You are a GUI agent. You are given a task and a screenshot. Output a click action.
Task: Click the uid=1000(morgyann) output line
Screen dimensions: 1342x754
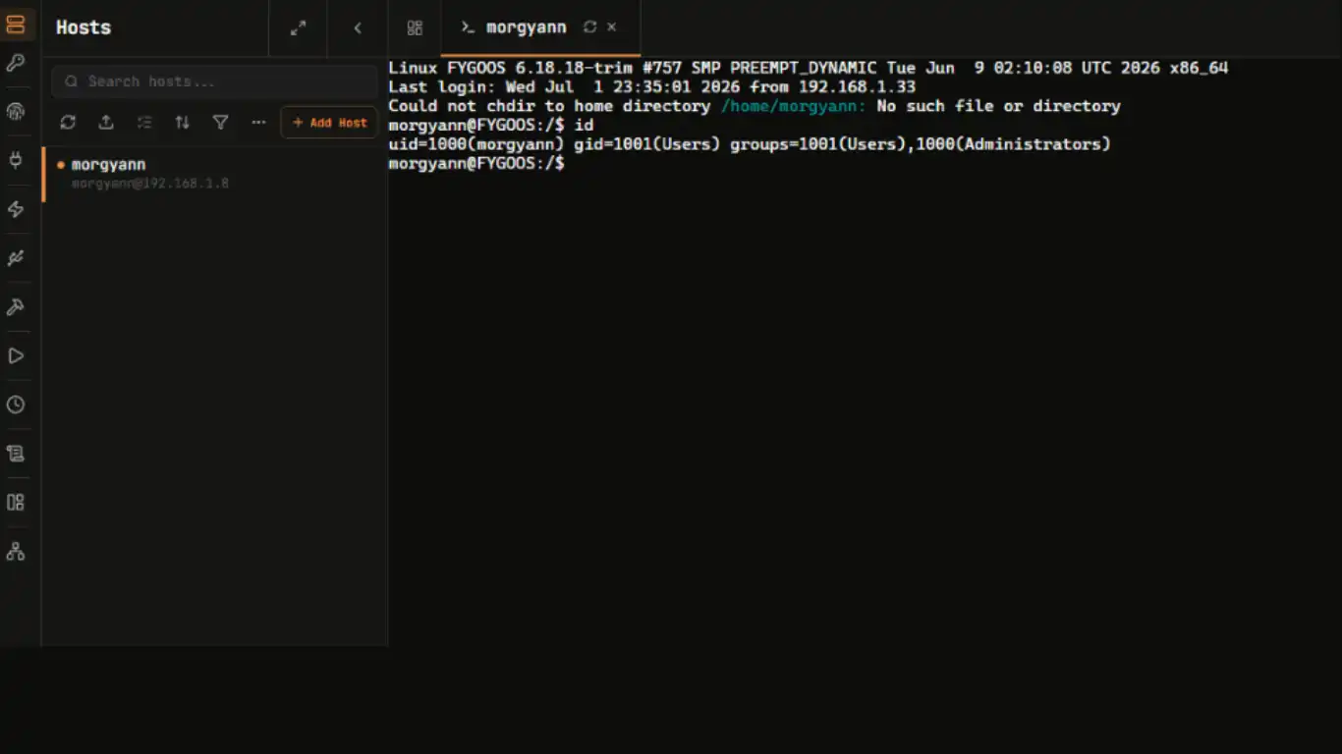750,144
